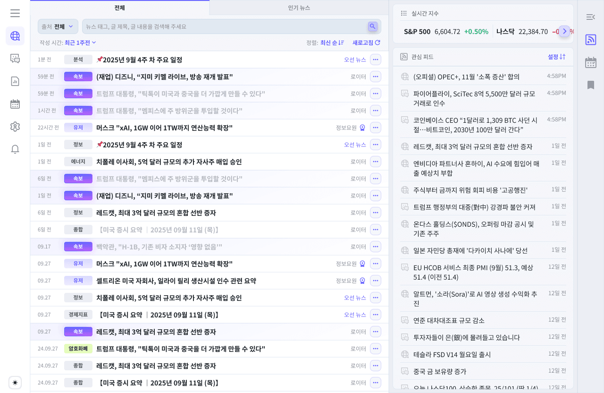The image size is (604, 393).
Task: Toggle the 최신 순 sort order
Action: [x=332, y=43]
